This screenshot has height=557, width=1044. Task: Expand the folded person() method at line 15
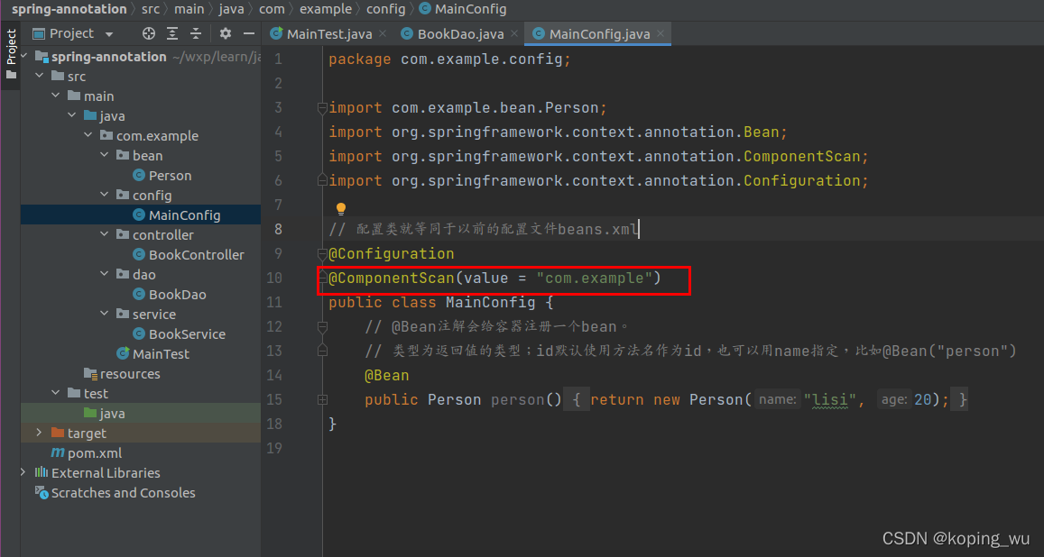(x=322, y=399)
